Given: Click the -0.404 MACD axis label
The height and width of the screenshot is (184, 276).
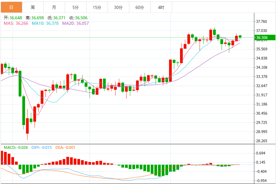Looking at the screenshot, I should click(261, 171).
